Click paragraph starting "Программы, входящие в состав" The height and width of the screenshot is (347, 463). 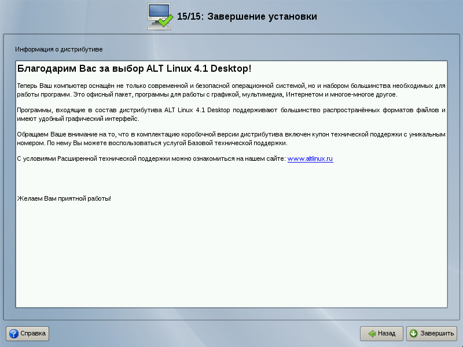pyautogui.click(x=231, y=114)
